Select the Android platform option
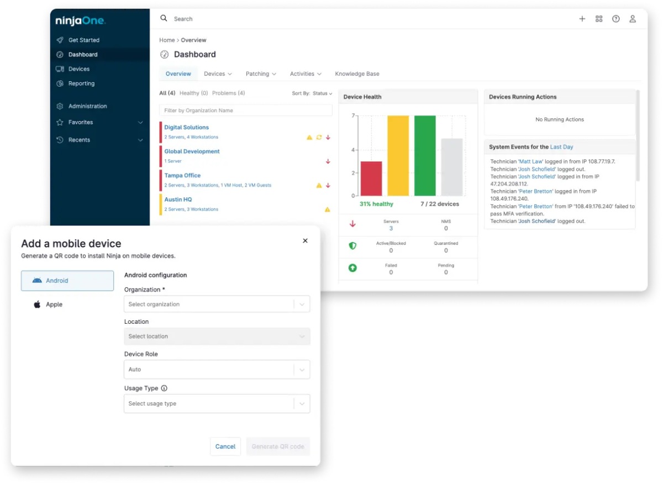 point(67,281)
